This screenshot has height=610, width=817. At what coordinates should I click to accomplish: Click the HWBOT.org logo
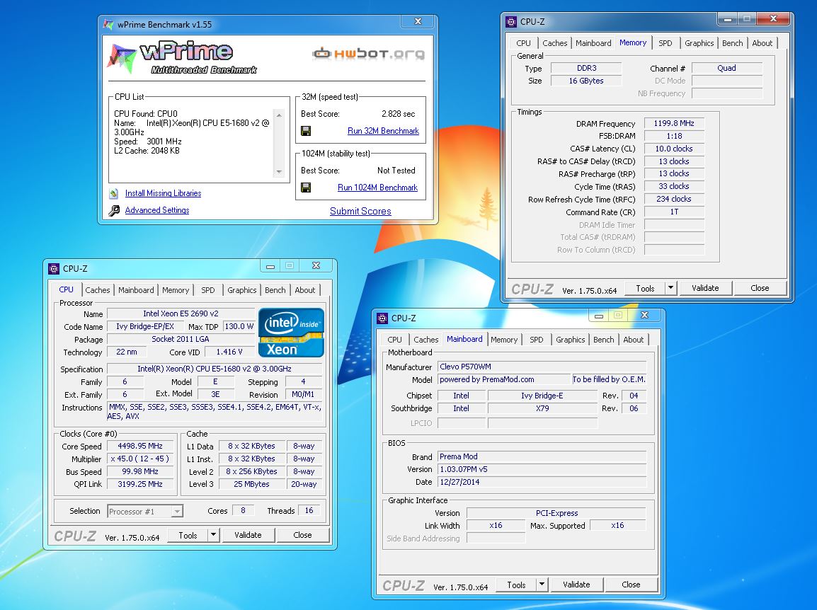point(368,53)
